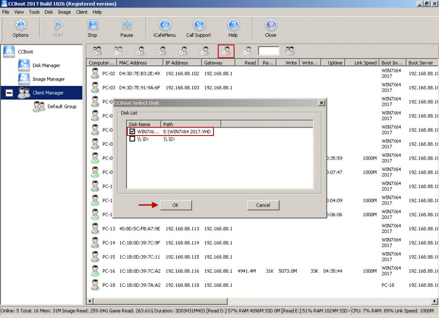Click the Disk Name column header
This screenshot has height=318, width=439.
click(x=144, y=124)
